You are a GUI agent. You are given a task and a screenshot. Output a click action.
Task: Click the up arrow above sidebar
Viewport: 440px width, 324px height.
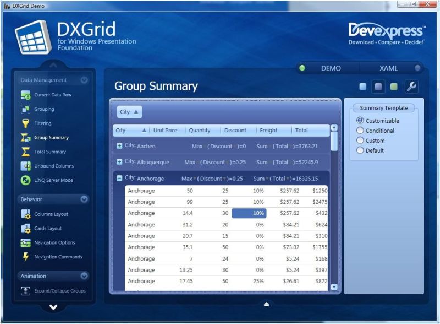(53, 65)
